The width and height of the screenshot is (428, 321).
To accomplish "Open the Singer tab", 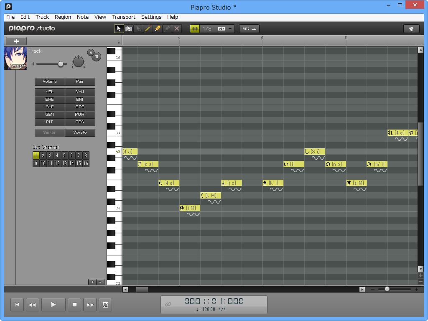I will pyautogui.click(x=50, y=132).
